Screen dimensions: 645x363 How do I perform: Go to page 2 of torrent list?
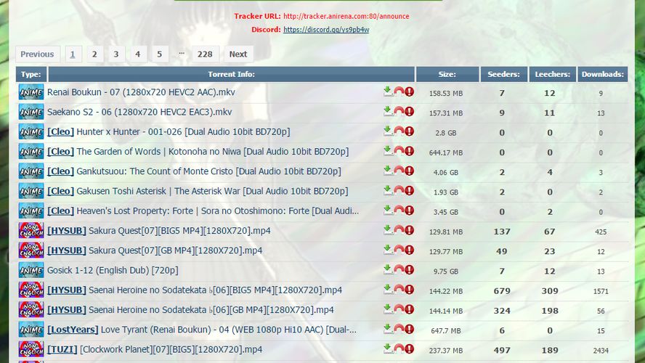[94, 54]
